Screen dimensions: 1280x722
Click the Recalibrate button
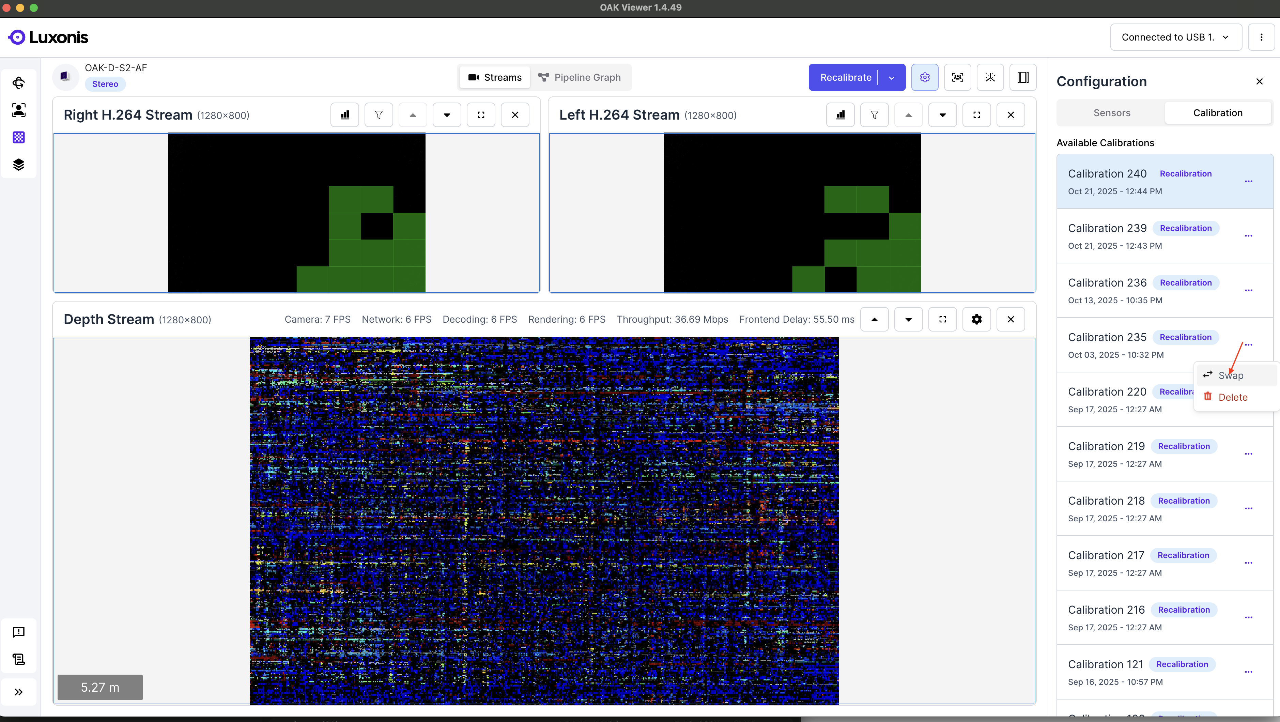[x=845, y=78]
